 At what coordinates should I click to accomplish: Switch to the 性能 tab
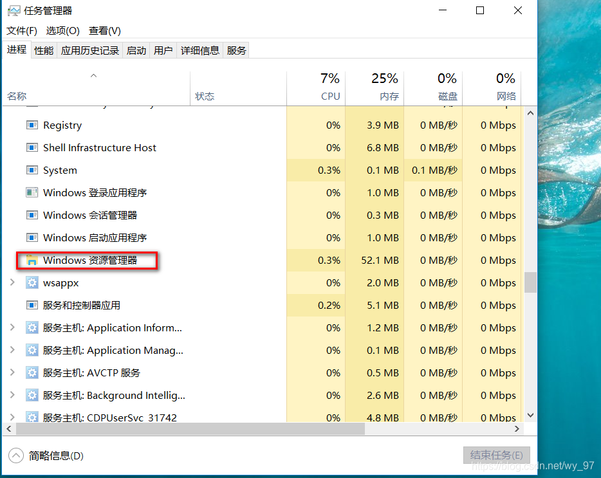[44, 51]
